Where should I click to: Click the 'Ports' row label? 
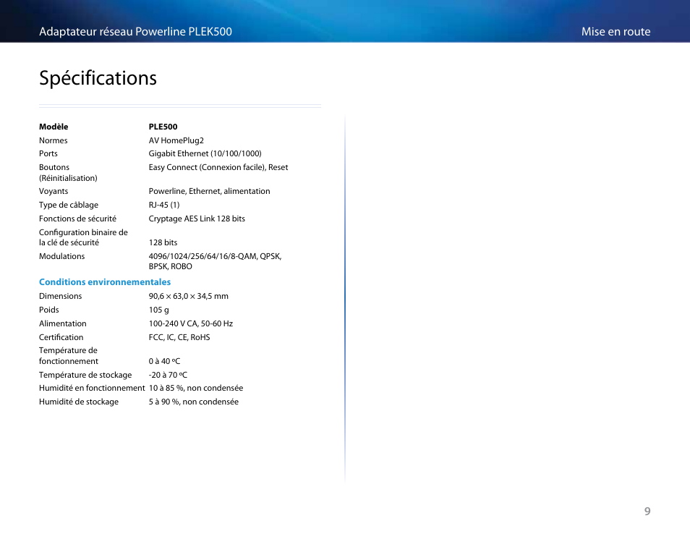48,153
